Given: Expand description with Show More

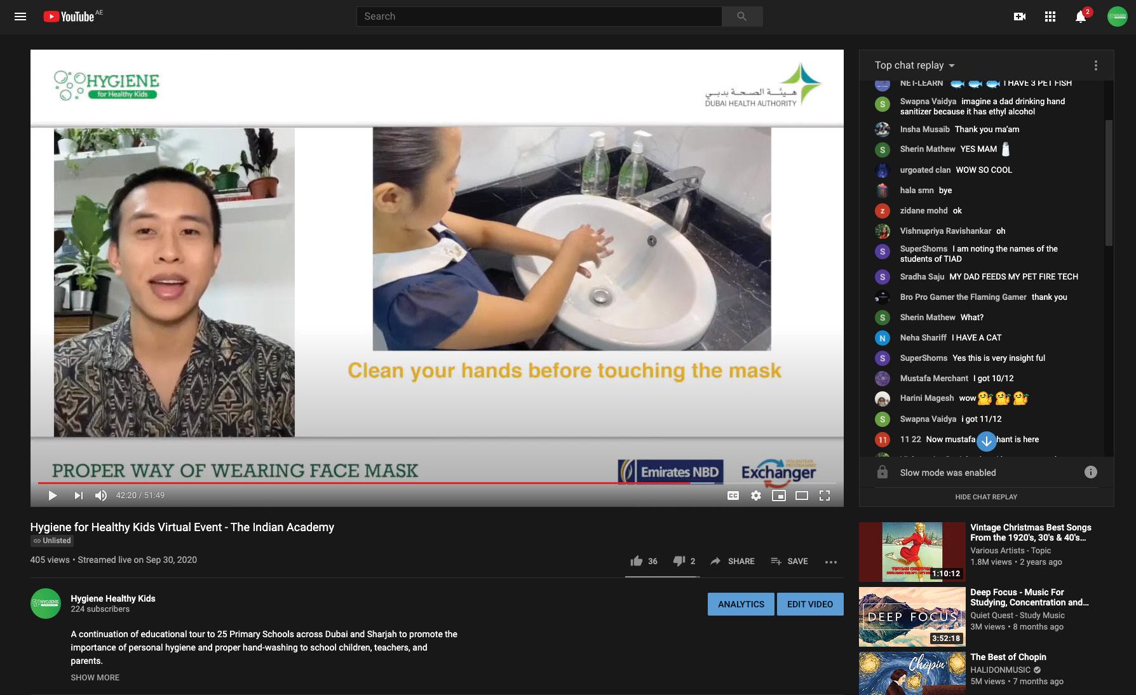Looking at the screenshot, I should (x=95, y=677).
